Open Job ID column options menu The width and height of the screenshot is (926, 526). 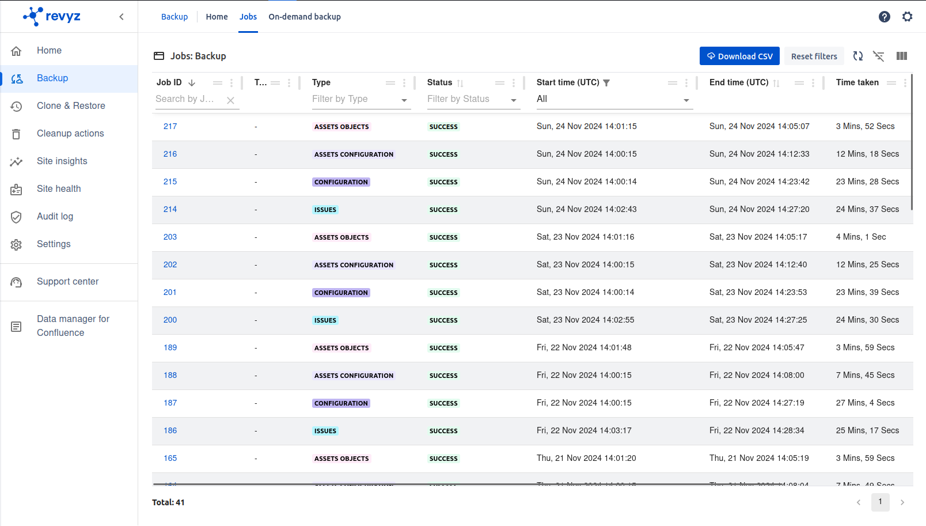[231, 83]
